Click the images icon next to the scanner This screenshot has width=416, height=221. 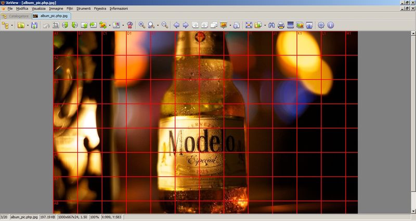pyautogui.click(x=300, y=25)
